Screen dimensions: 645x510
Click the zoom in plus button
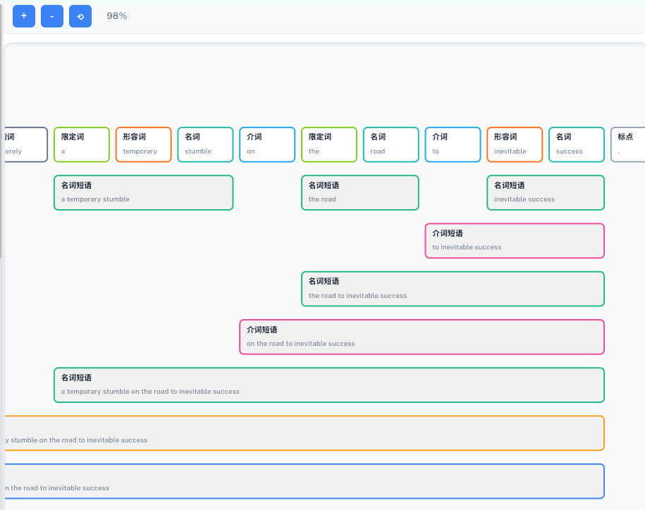pyautogui.click(x=24, y=16)
